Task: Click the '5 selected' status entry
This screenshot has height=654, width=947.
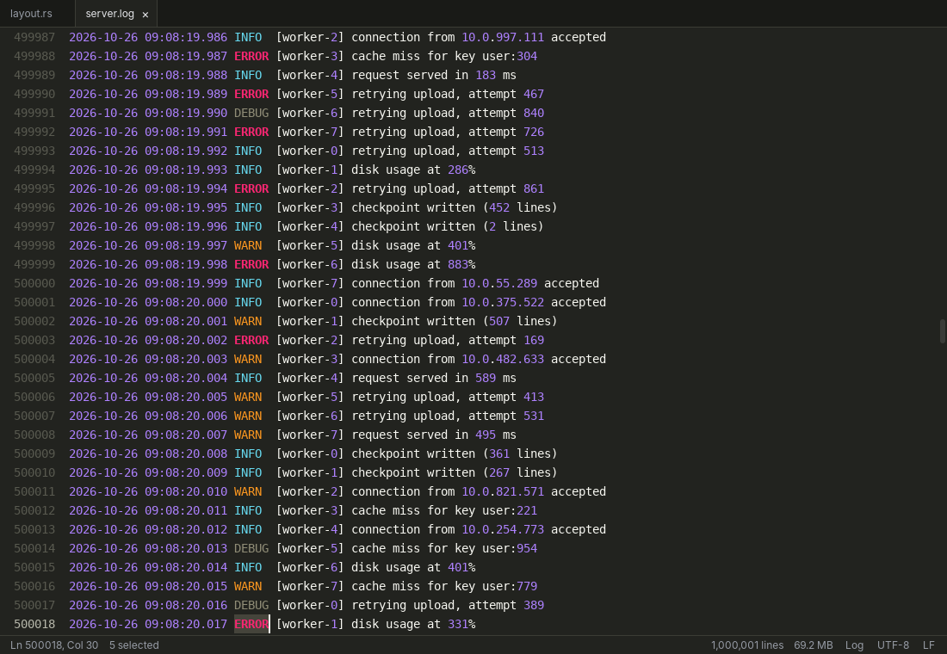Action: click(x=134, y=645)
